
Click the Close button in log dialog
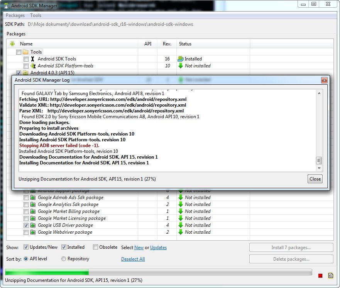(315, 179)
